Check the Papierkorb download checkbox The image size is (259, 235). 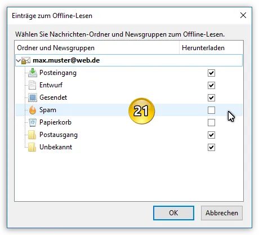[211, 122]
